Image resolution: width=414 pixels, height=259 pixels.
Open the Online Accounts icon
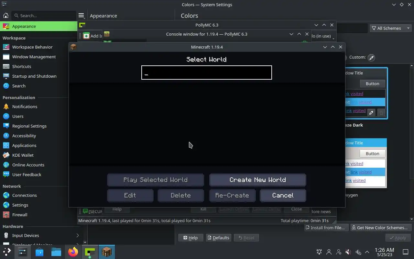(6, 165)
